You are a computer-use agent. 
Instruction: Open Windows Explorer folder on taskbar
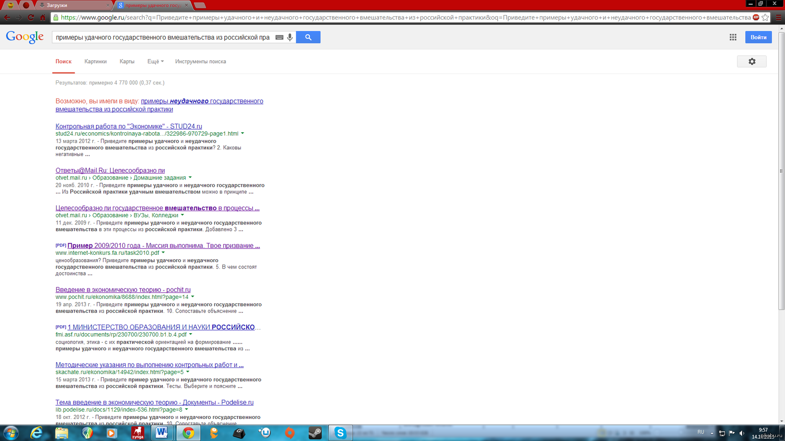point(62,433)
